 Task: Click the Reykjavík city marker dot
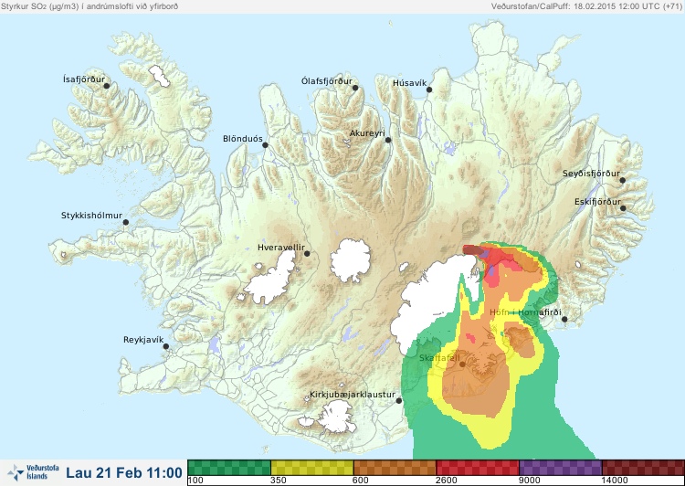[166, 346]
